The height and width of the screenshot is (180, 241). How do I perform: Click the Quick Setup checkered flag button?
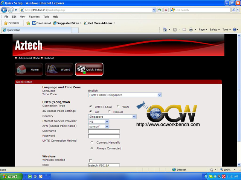click(89, 69)
